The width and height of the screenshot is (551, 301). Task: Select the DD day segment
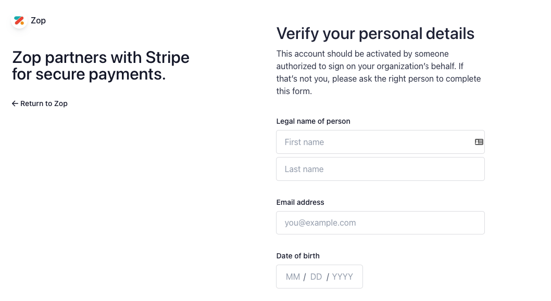pyautogui.click(x=316, y=277)
